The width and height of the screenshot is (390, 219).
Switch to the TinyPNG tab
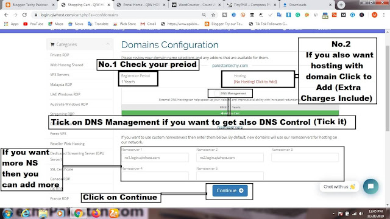pos(252,5)
